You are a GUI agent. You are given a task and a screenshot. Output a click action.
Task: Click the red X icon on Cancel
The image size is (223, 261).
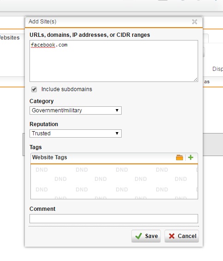(172, 236)
